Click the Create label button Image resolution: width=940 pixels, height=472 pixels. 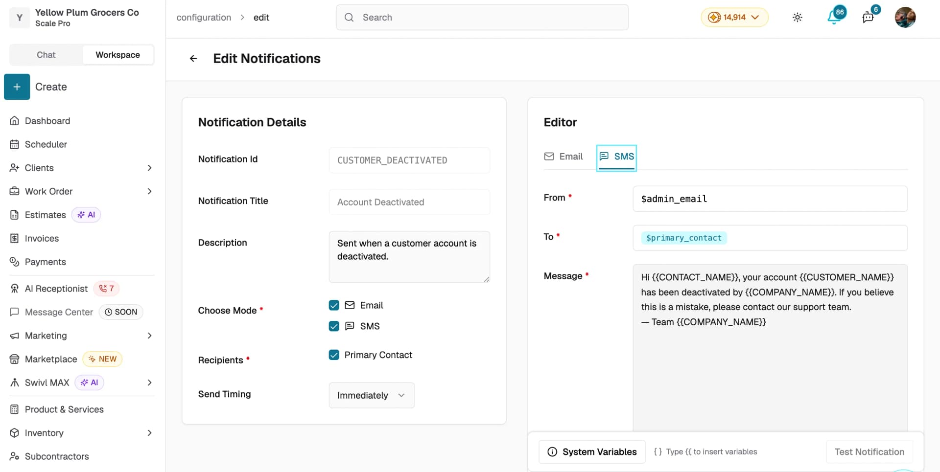(x=51, y=87)
